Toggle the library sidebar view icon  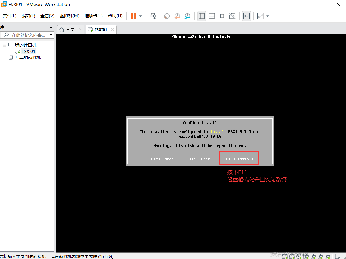click(202, 16)
